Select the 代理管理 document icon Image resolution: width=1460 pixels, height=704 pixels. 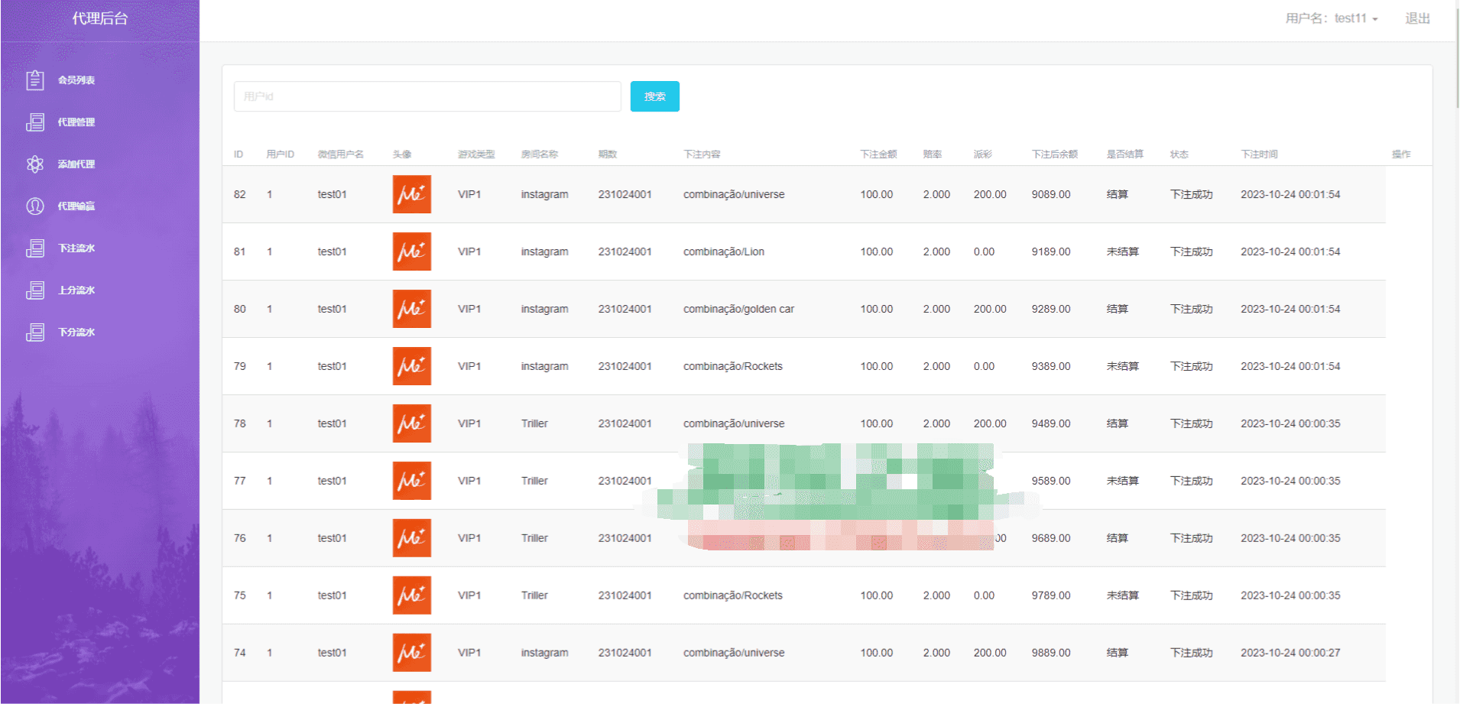(x=35, y=122)
